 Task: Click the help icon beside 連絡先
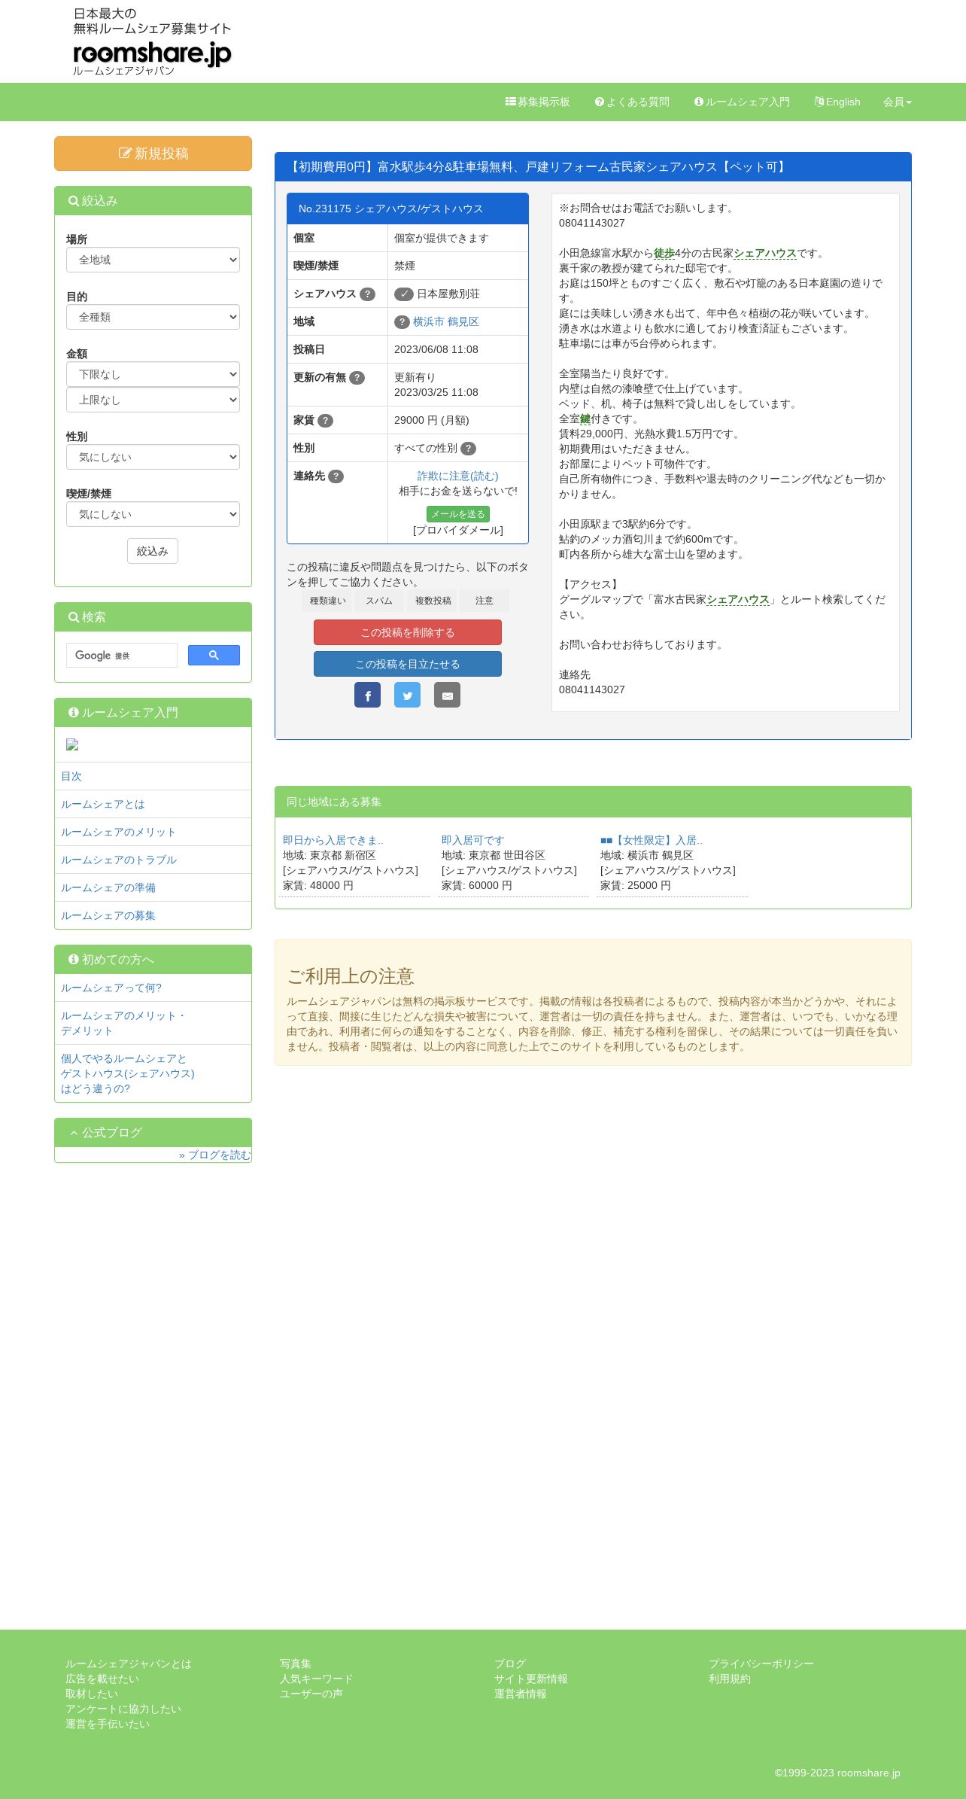(336, 476)
